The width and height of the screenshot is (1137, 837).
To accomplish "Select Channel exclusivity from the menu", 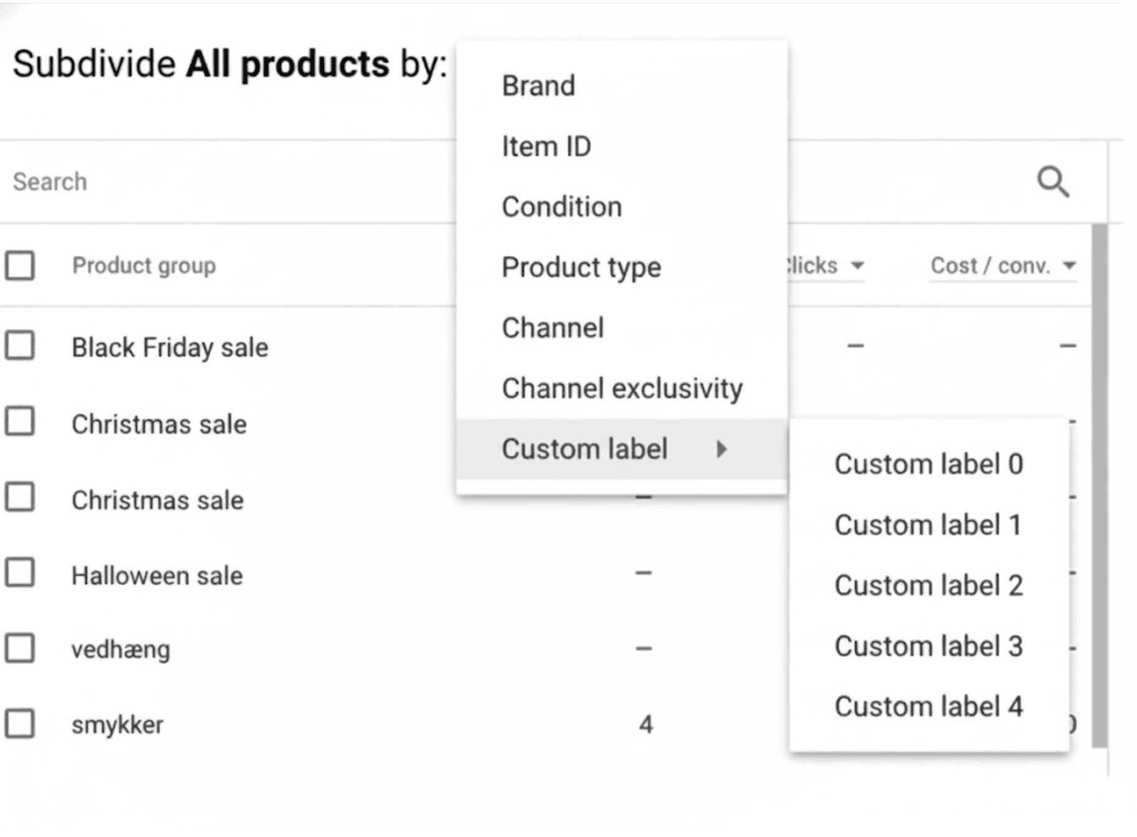I will click(621, 387).
